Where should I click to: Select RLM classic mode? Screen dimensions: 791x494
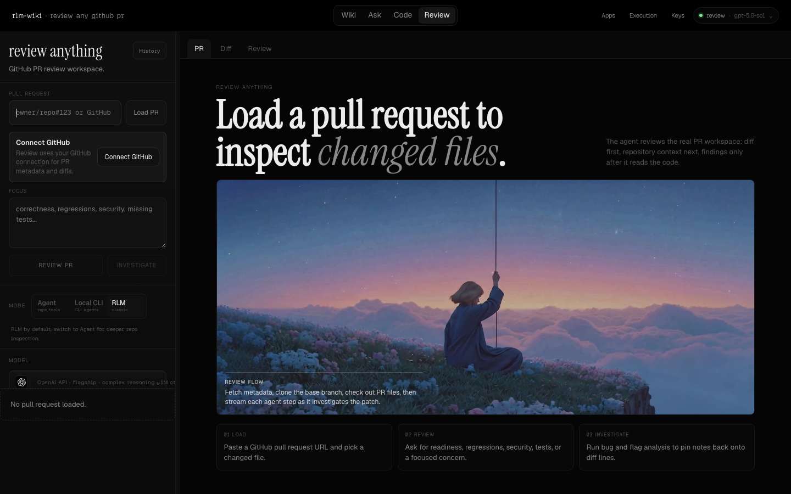tap(120, 306)
